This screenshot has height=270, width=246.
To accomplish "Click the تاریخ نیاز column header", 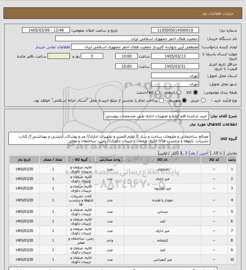I will click(24, 160).
